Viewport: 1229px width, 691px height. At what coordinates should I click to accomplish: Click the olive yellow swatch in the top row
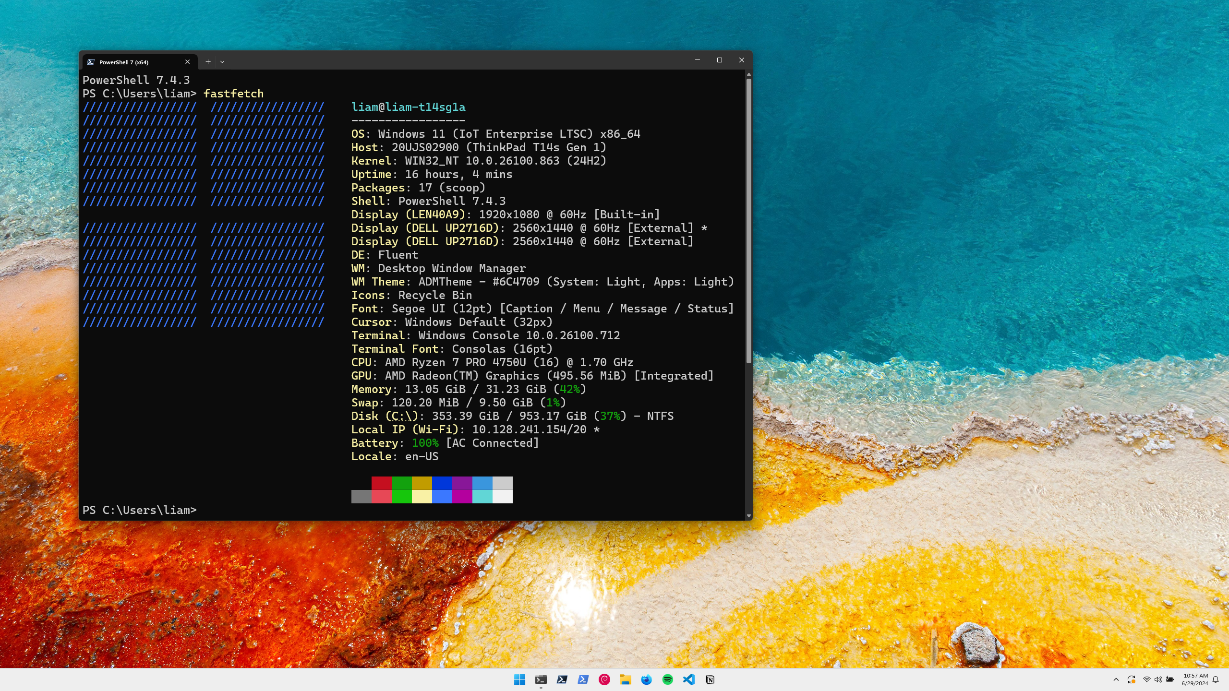[422, 483]
